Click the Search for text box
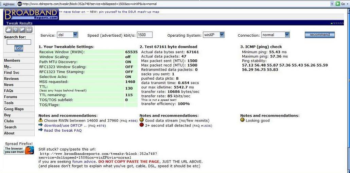The width and height of the screenshot is (350, 173). [19, 42]
